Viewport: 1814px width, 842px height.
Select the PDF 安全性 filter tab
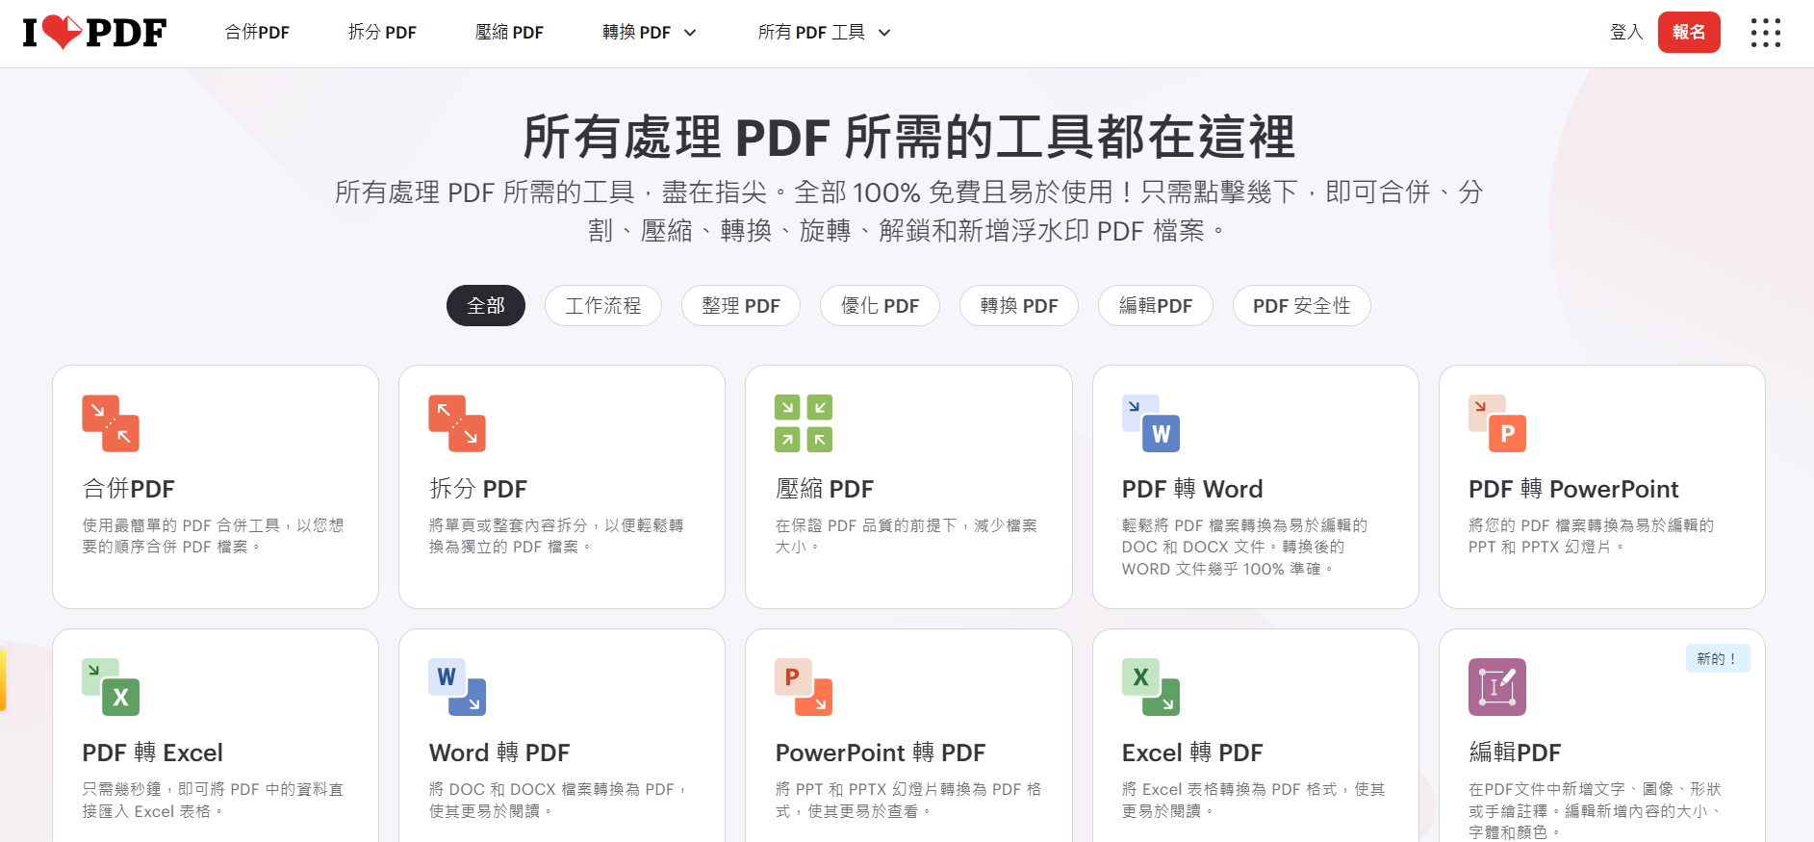click(x=1302, y=306)
